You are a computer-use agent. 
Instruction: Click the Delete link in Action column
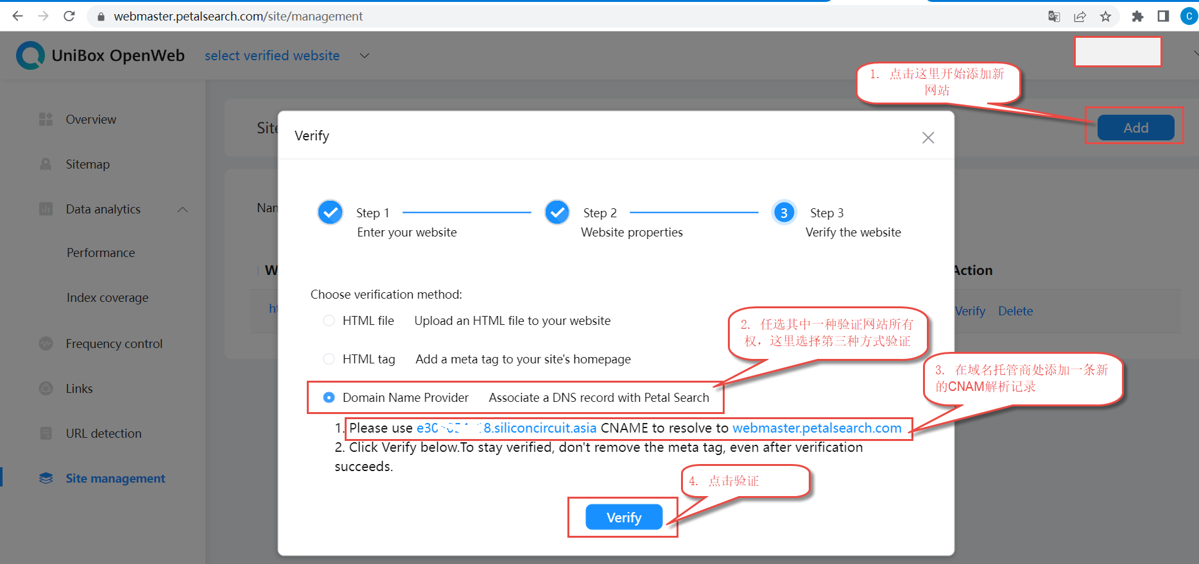click(x=1015, y=311)
